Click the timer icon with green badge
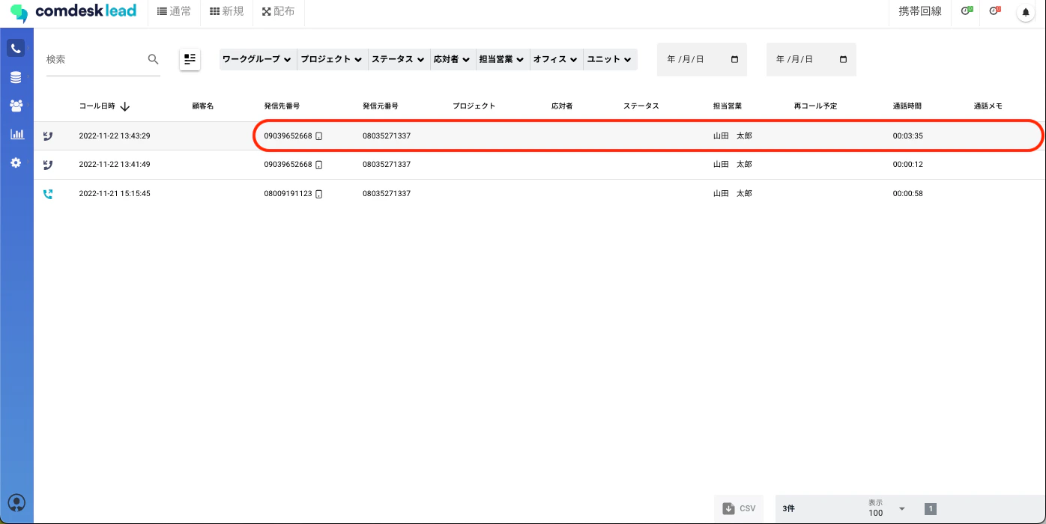Screen dimensions: 1046x524 967,11
